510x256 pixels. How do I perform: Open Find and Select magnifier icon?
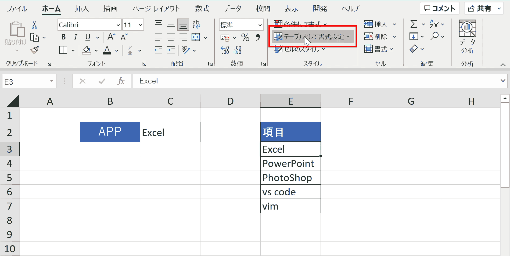tap(434, 36)
